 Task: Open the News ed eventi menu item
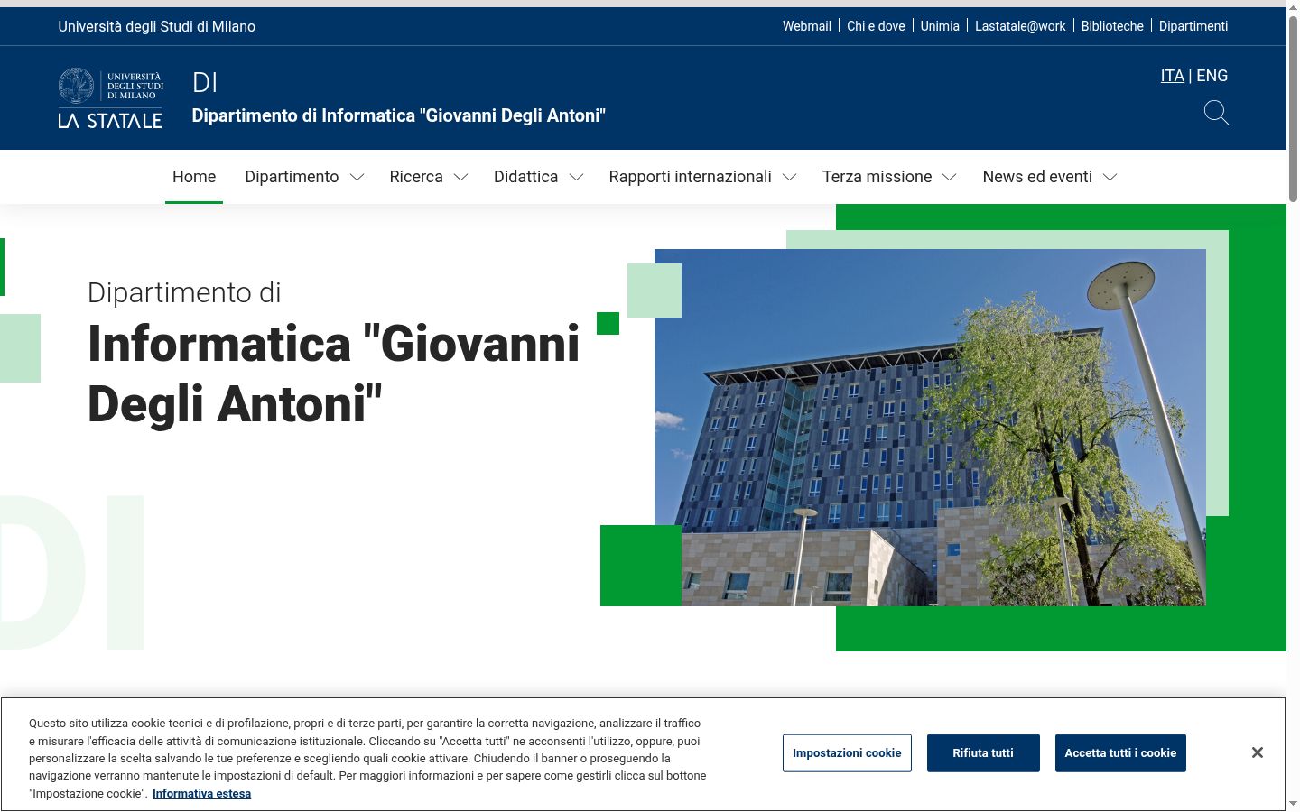point(1037,177)
